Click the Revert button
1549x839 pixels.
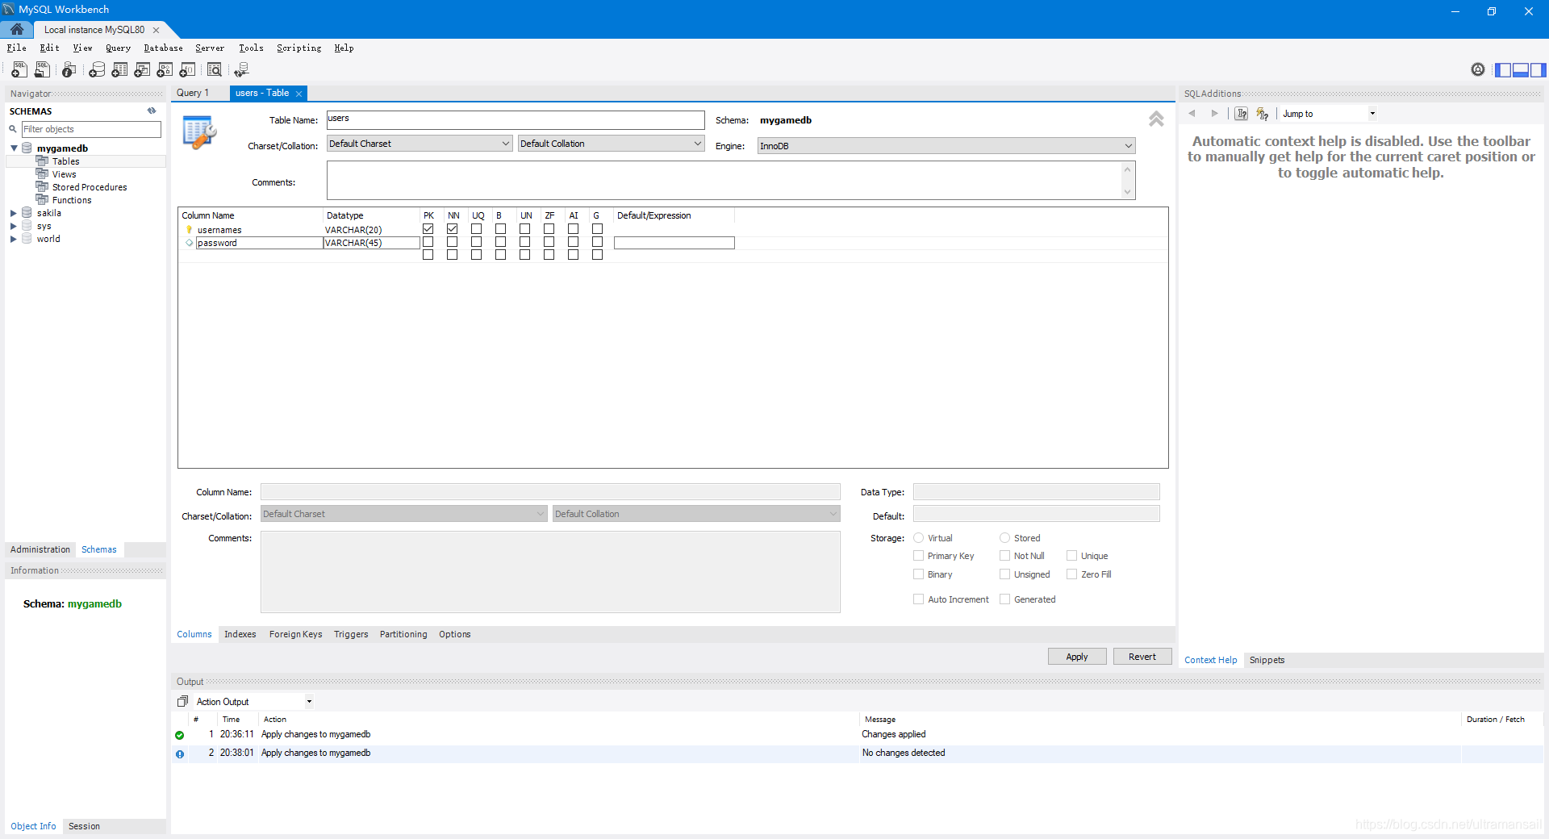coord(1142,657)
